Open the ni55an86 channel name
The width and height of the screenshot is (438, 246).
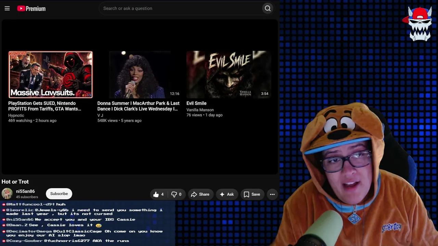click(25, 191)
